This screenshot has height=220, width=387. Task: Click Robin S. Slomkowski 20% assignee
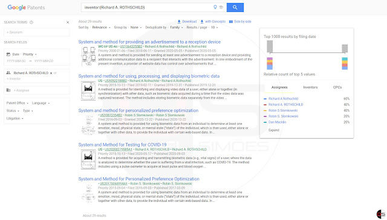click(x=283, y=116)
